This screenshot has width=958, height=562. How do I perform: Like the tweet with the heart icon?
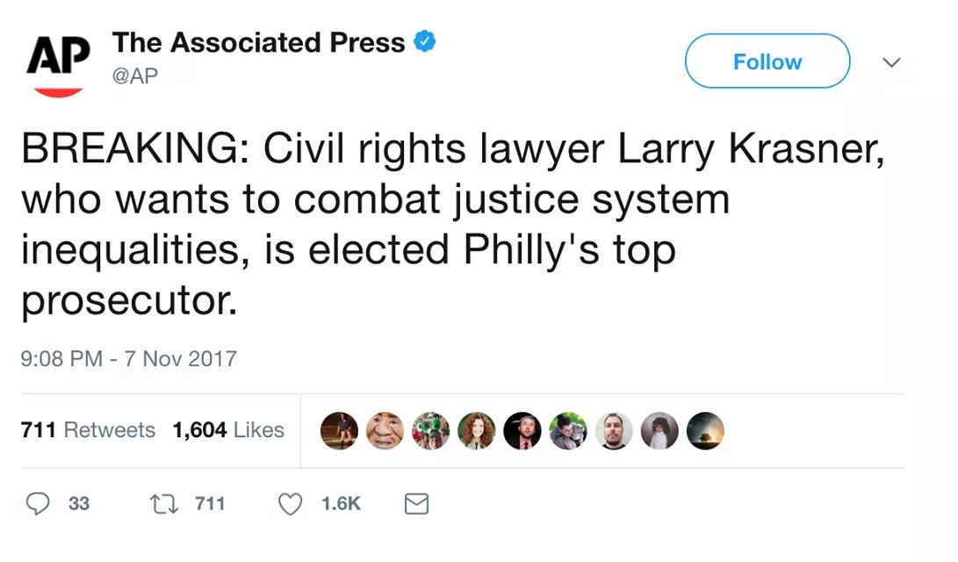point(291,503)
